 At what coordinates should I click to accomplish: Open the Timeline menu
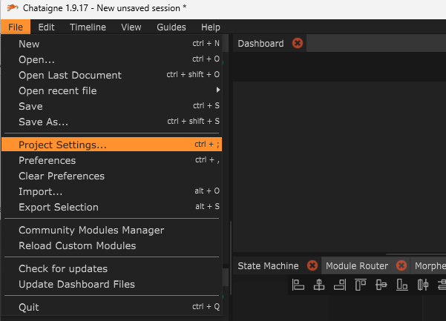[88, 27]
